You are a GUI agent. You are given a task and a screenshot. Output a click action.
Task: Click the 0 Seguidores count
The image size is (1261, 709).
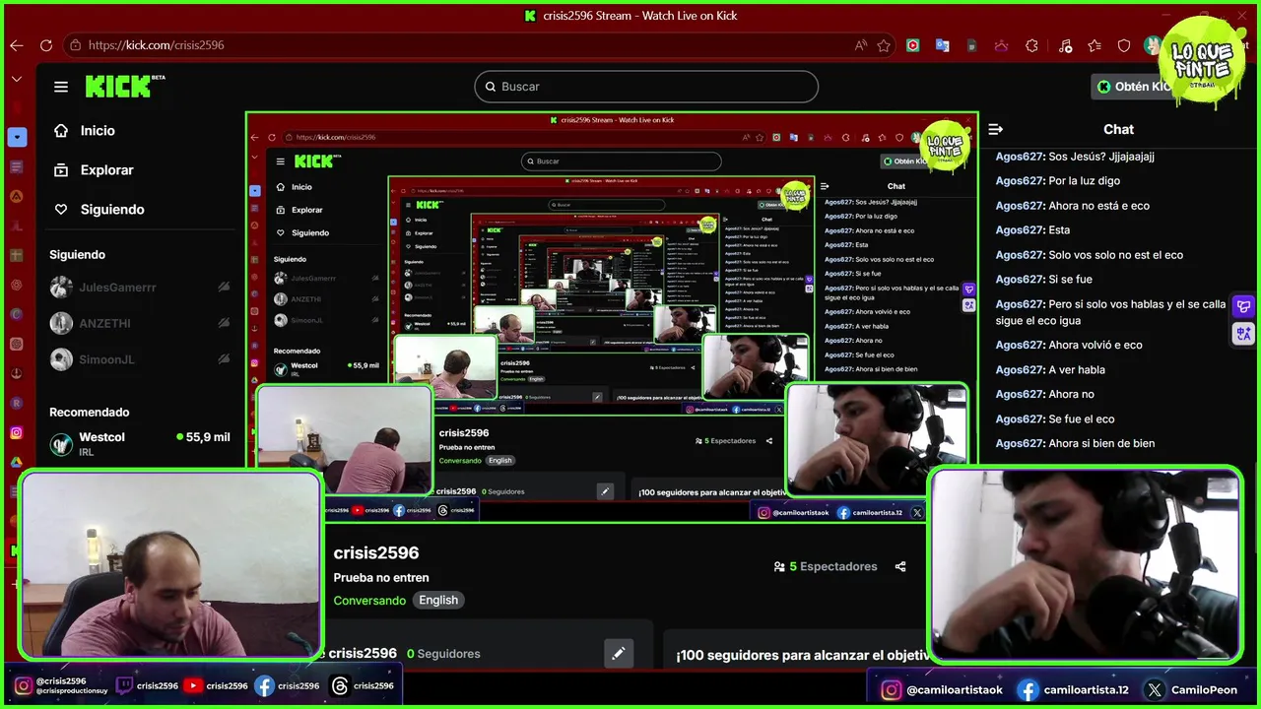point(443,654)
